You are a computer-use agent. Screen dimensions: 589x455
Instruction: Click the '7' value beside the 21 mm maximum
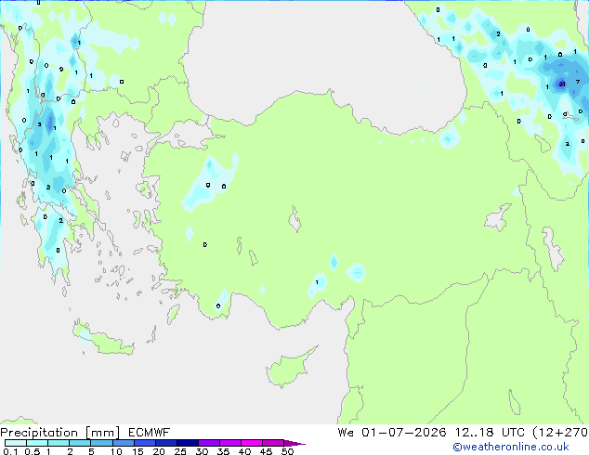(578, 82)
